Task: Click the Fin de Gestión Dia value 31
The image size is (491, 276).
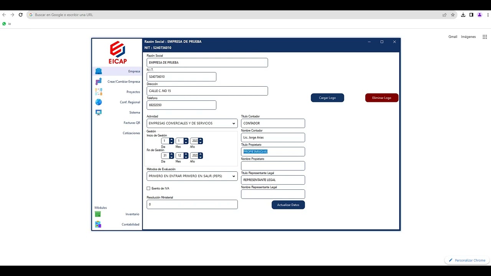Action: click(165, 156)
